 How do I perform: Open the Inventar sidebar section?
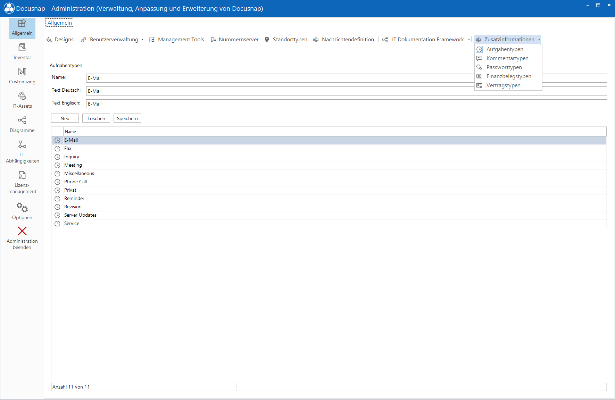click(x=22, y=51)
